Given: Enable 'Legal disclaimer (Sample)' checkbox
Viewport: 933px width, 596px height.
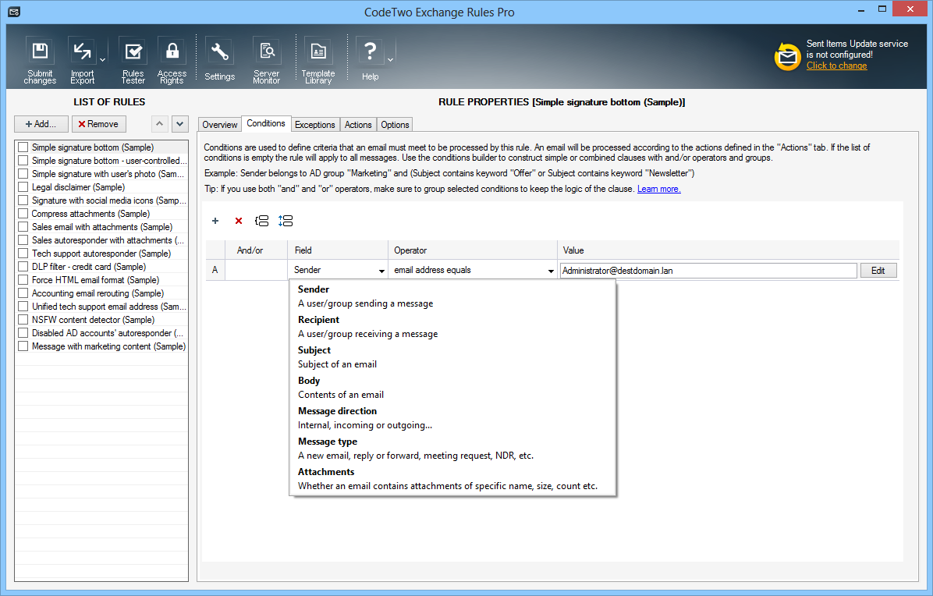Looking at the screenshot, I should click(23, 186).
